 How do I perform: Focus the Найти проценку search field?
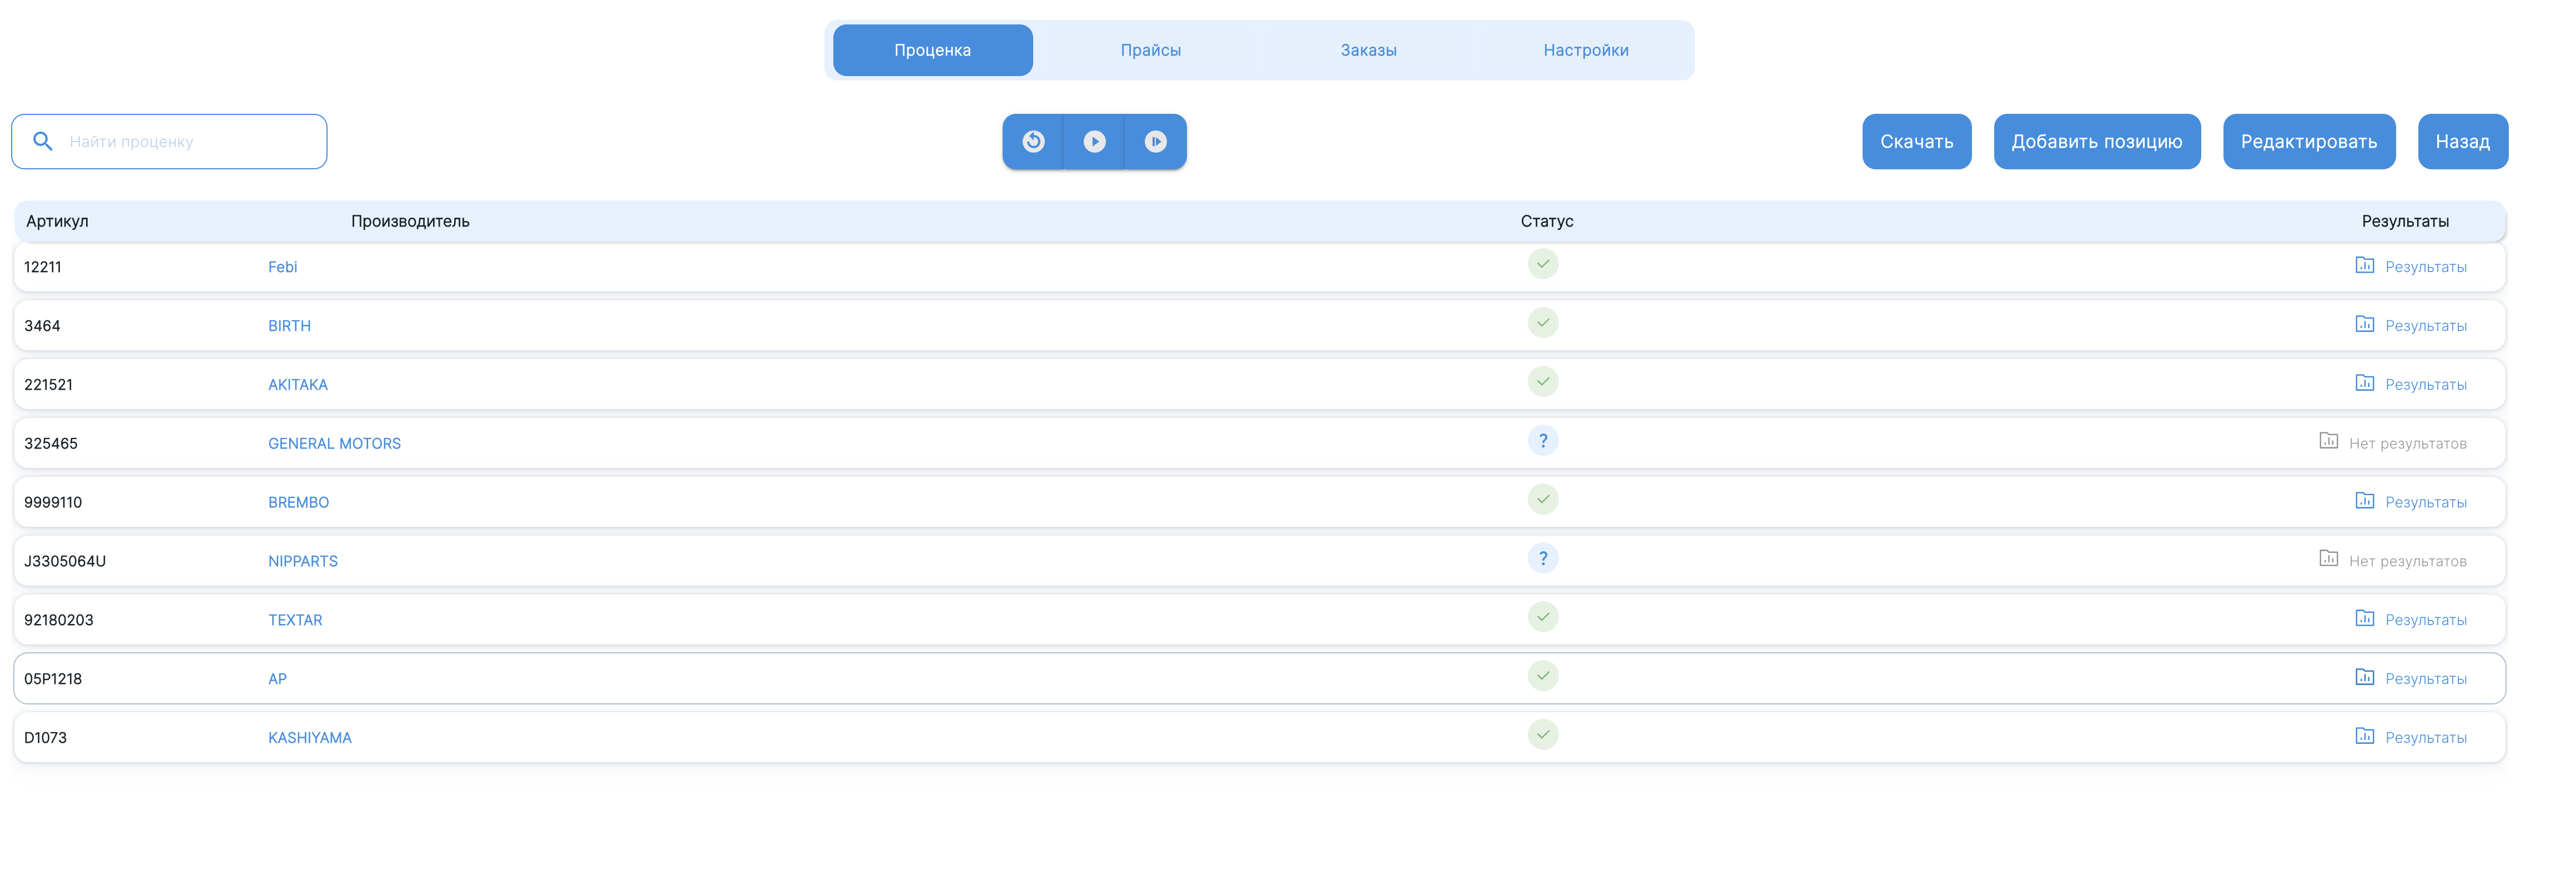click(169, 141)
